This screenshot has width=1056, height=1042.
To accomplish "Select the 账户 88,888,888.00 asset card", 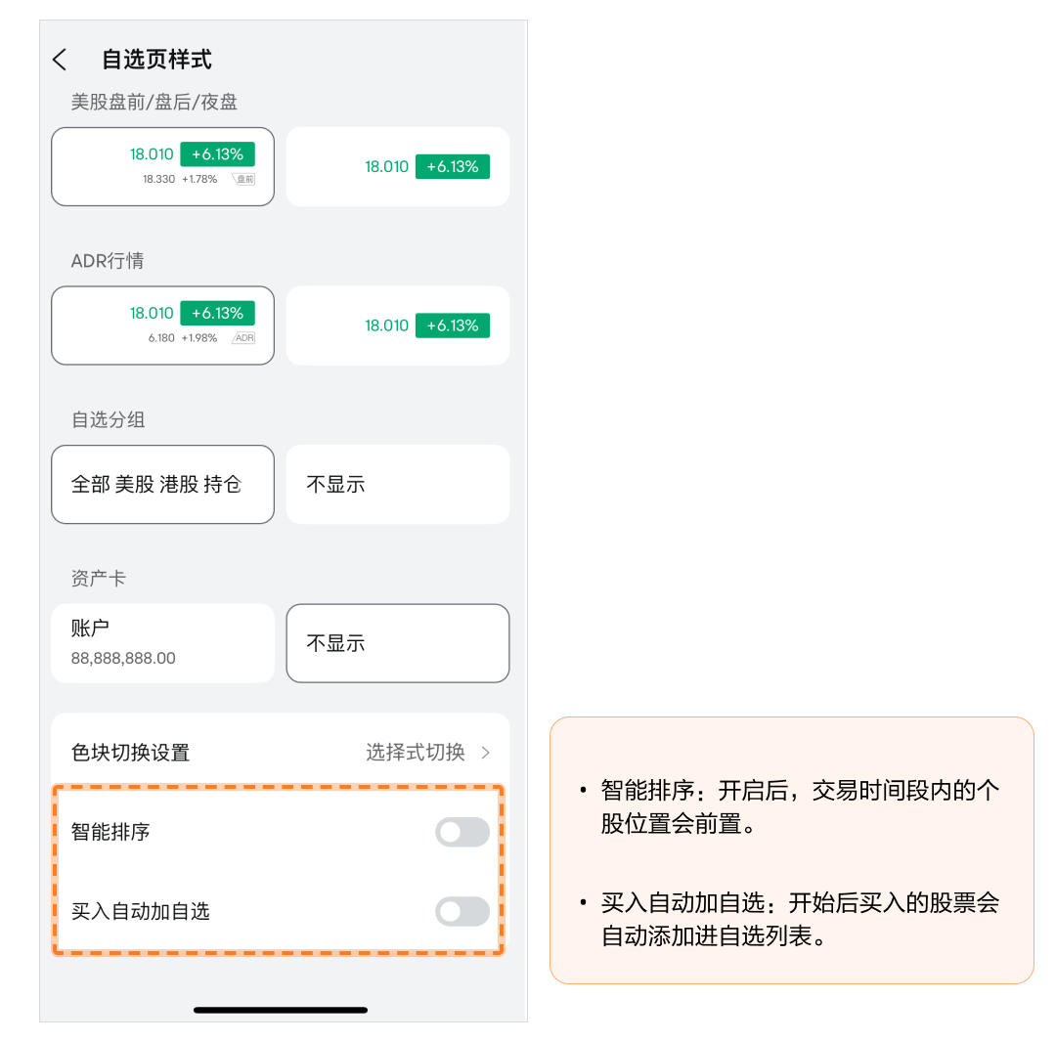I will pyautogui.click(x=162, y=643).
